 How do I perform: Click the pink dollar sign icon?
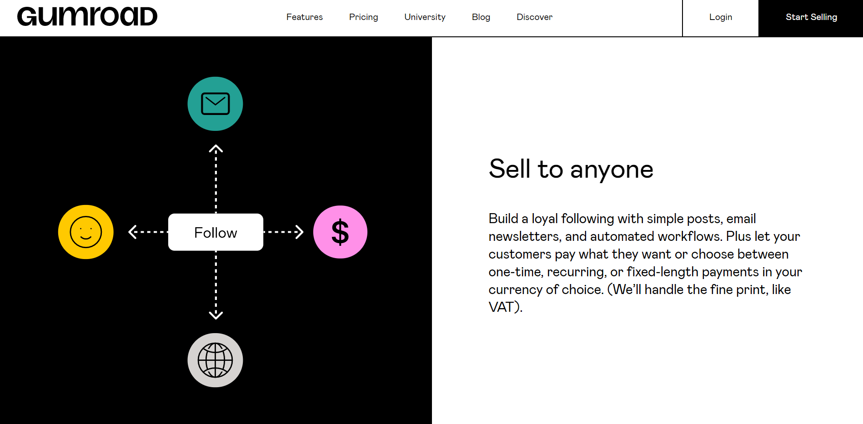pos(340,232)
